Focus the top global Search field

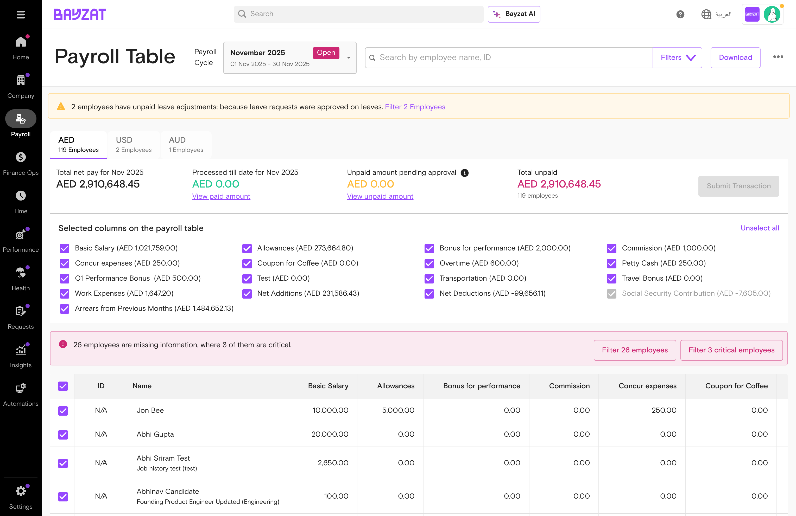pyautogui.click(x=358, y=14)
